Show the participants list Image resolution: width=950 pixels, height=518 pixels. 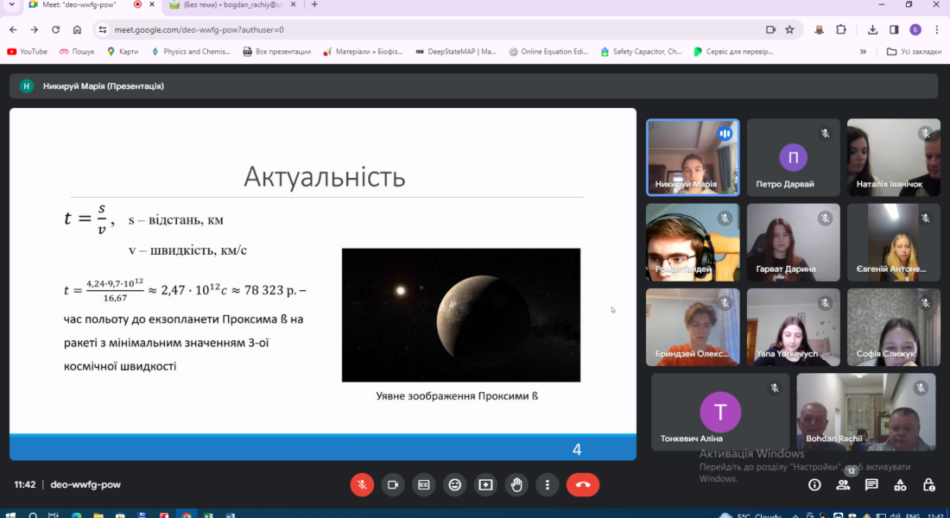(x=843, y=485)
